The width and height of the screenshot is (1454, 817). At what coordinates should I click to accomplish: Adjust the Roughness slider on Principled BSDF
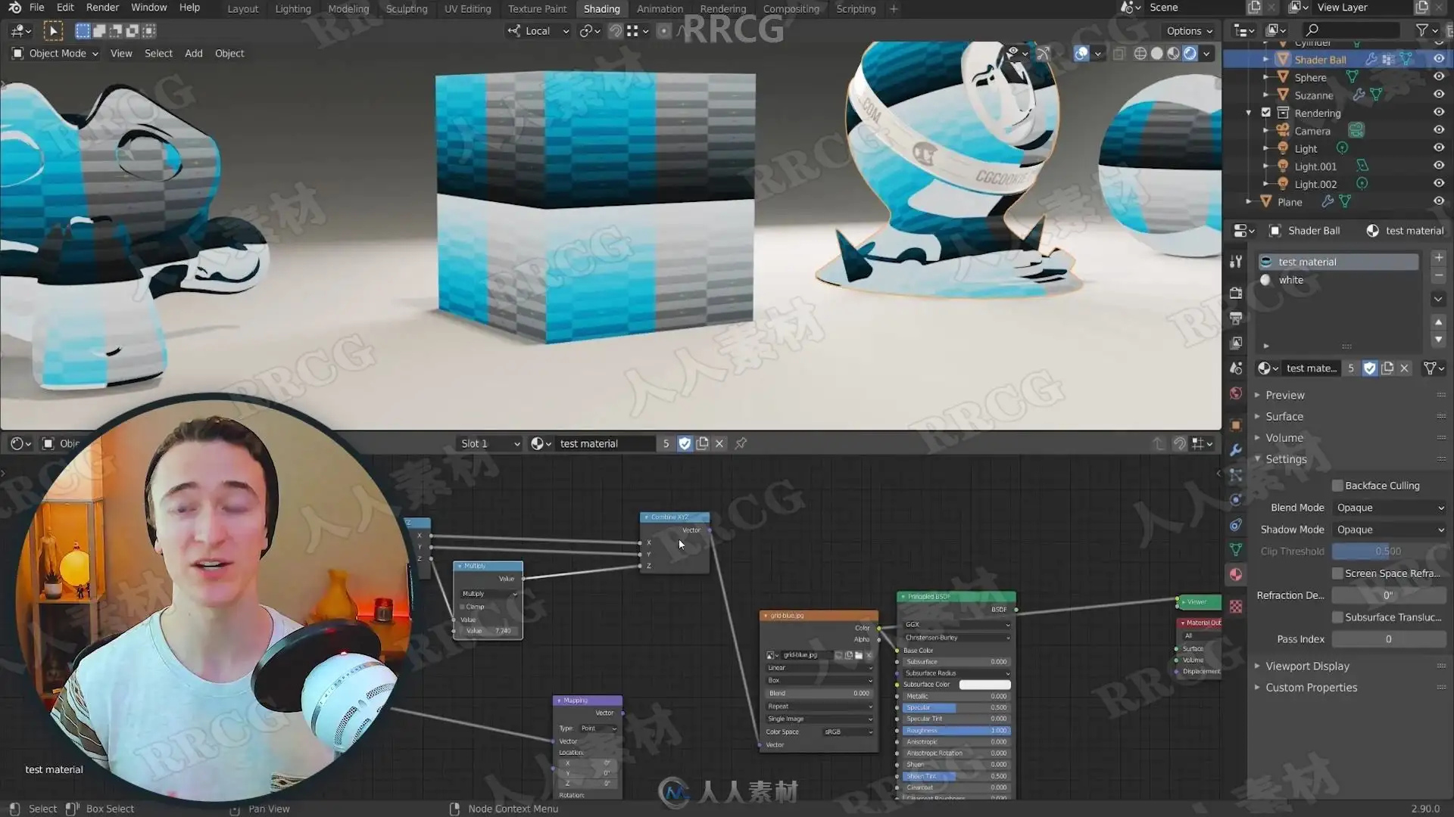pos(956,731)
